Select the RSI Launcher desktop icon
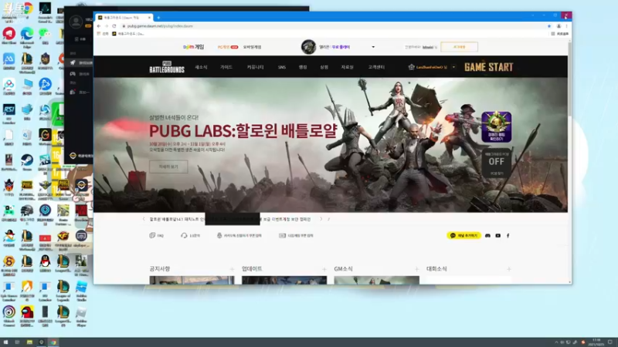 (x=8, y=113)
